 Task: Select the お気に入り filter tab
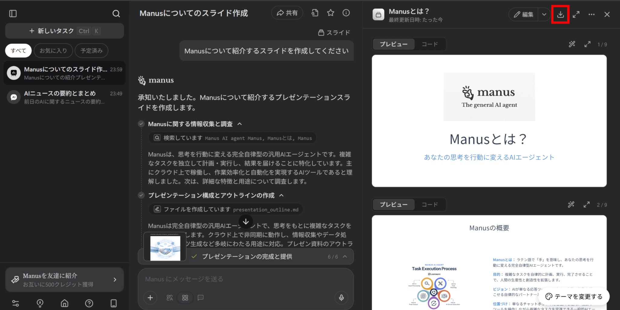click(53, 51)
